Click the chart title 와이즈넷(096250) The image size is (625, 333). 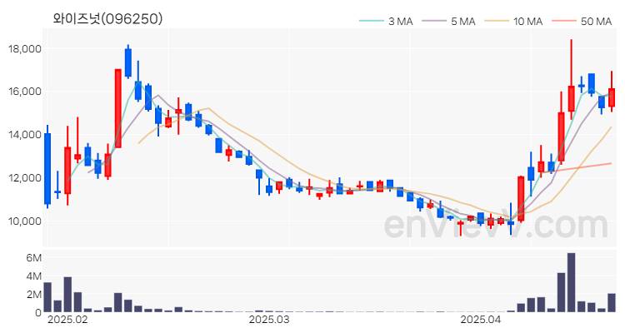point(107,18)
